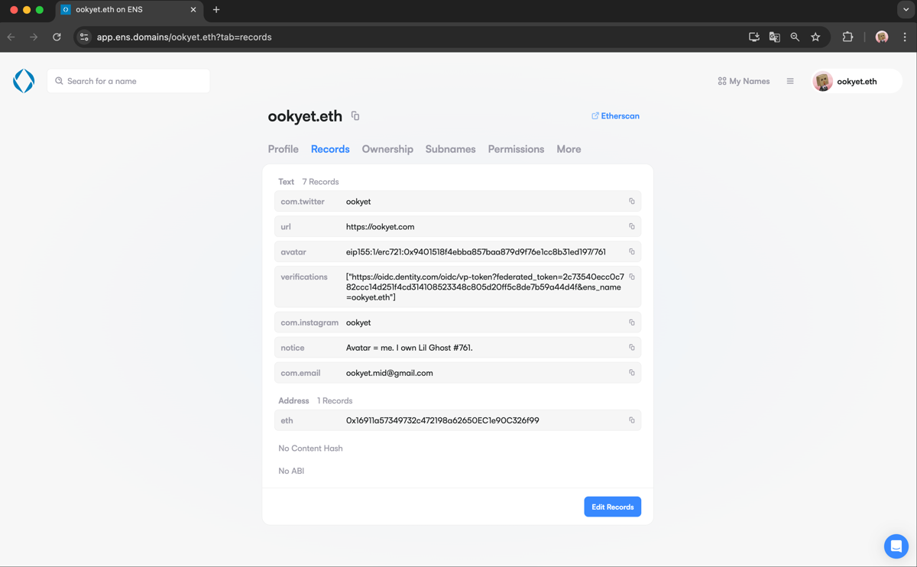917x567 pixels.
Task: Open the browser tab list chevron
Action: [906, 10]
